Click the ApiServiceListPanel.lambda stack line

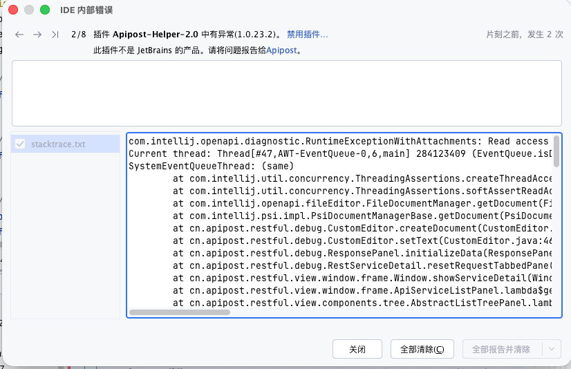(362, 290)
